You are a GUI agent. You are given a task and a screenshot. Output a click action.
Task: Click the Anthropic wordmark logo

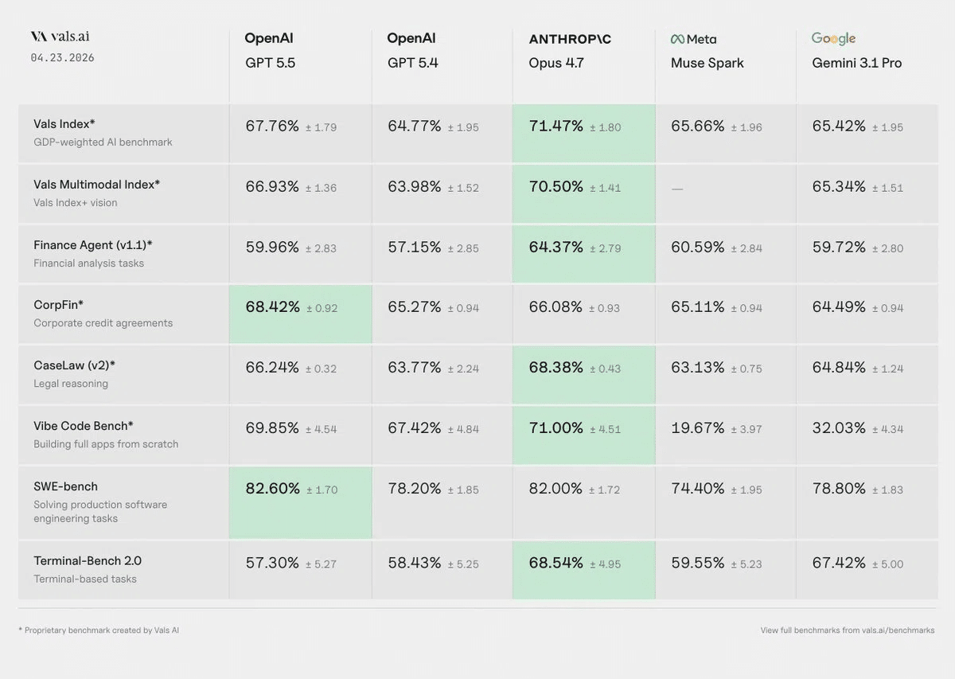click(570, 39)
